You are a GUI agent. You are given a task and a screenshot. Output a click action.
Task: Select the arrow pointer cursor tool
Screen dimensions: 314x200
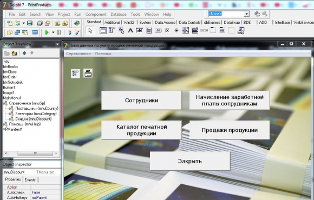point(90,31)
